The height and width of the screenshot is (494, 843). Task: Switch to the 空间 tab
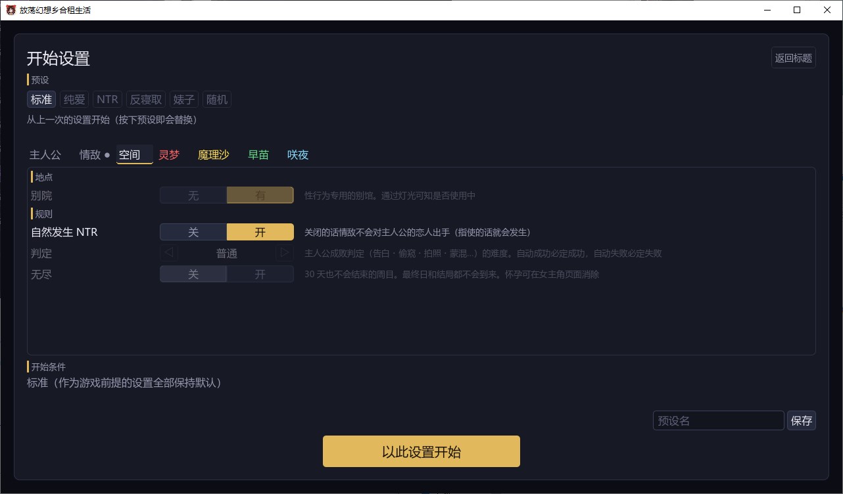(x=135, y=155)
